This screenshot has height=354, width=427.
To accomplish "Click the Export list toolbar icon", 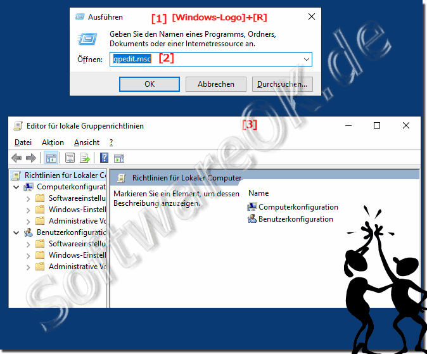I will [85, 158].
